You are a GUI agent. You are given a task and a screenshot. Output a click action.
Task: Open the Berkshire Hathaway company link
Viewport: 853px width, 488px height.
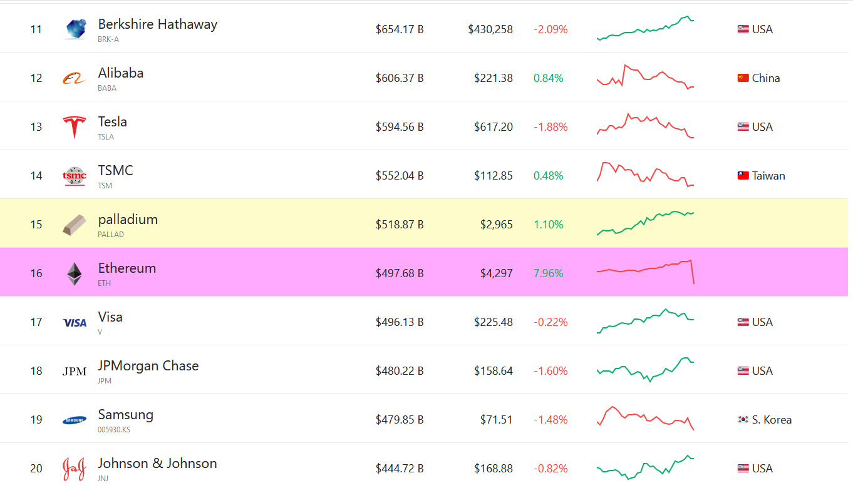[x=157, y=24]
